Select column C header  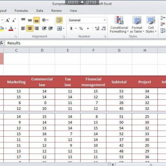coord(16,50)
